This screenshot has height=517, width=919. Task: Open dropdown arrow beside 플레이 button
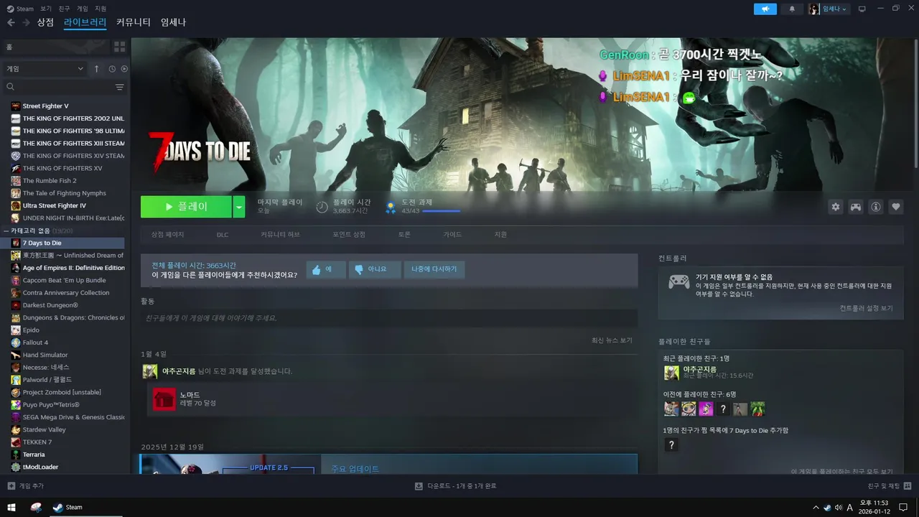(239, 207)
